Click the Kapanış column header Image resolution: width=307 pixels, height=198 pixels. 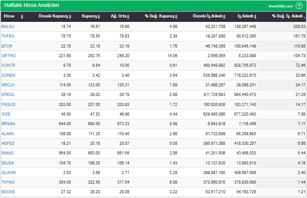(89, 17)
